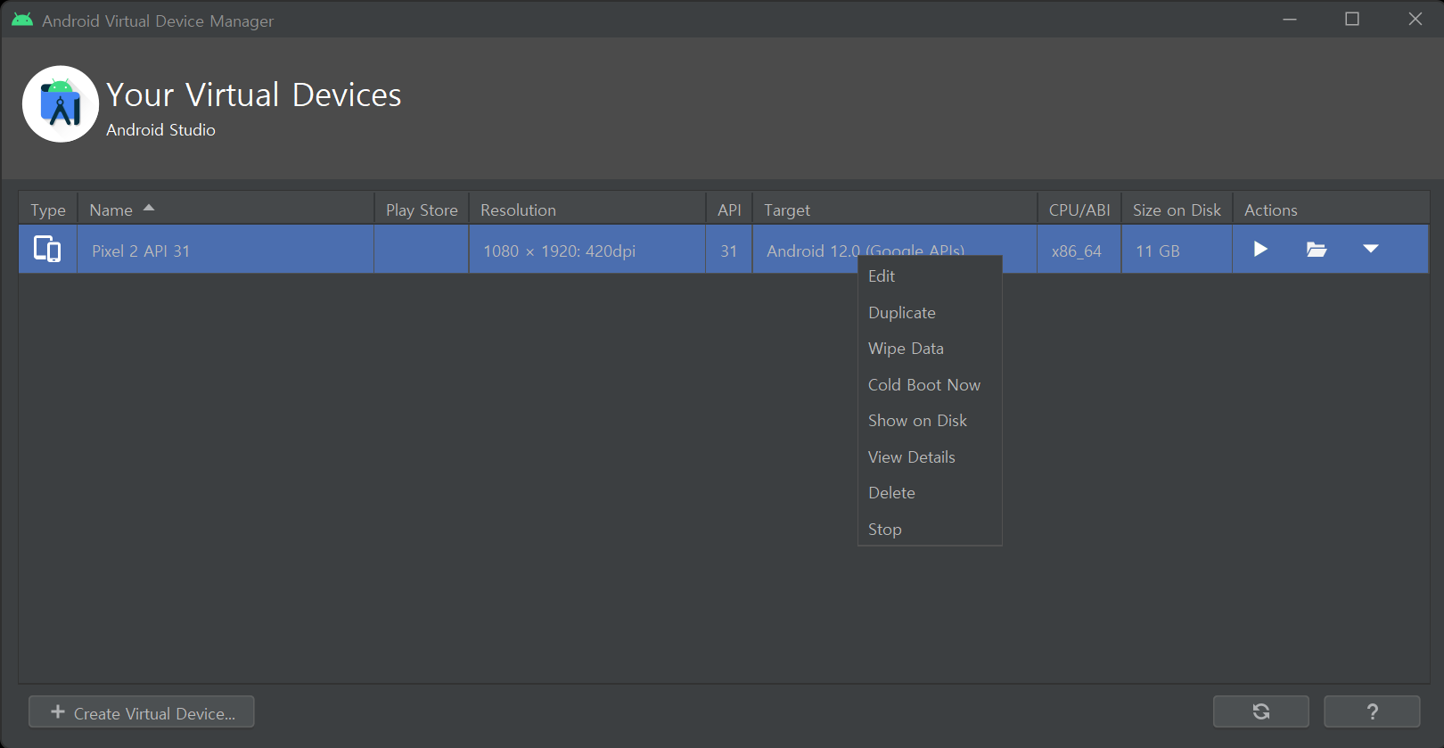Click the Target column header

(895, 210)
